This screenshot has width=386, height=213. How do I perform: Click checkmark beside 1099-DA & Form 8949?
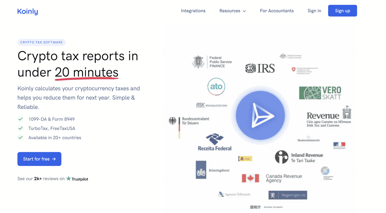(21, 119)
